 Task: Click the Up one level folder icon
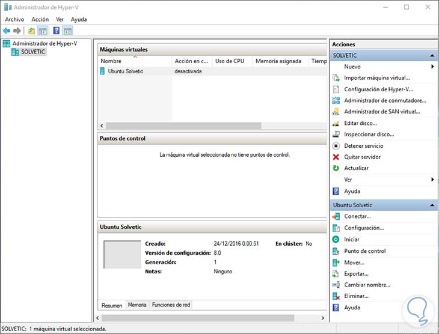pos(31,31)
